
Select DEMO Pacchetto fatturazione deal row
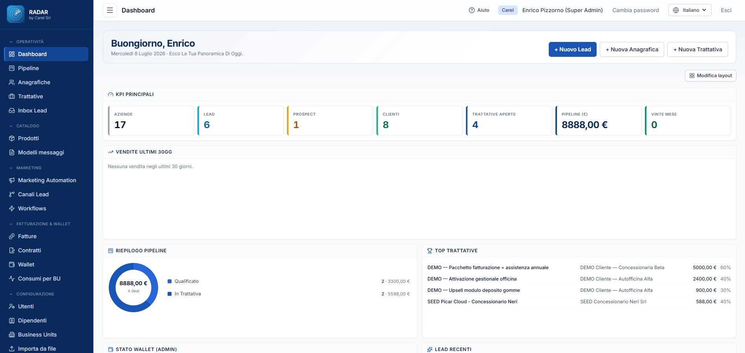[x=579, y=268]
